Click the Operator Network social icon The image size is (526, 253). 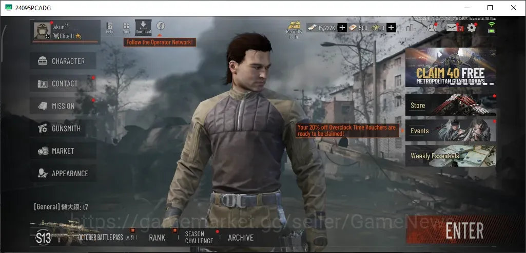tap(161, 26)
